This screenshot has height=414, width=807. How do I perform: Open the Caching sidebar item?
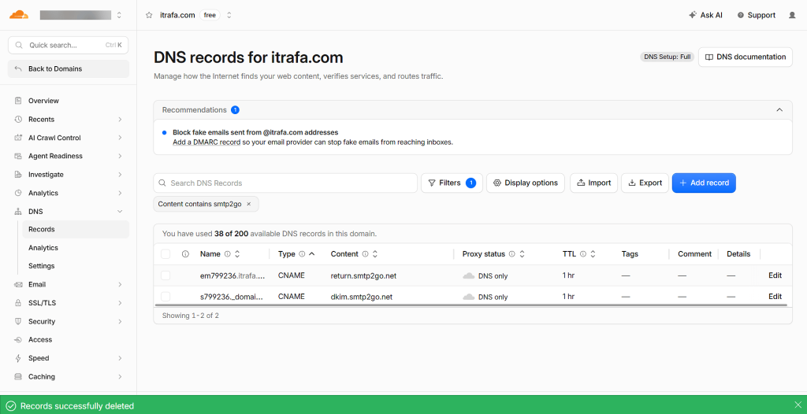click(x=69, y=376)
